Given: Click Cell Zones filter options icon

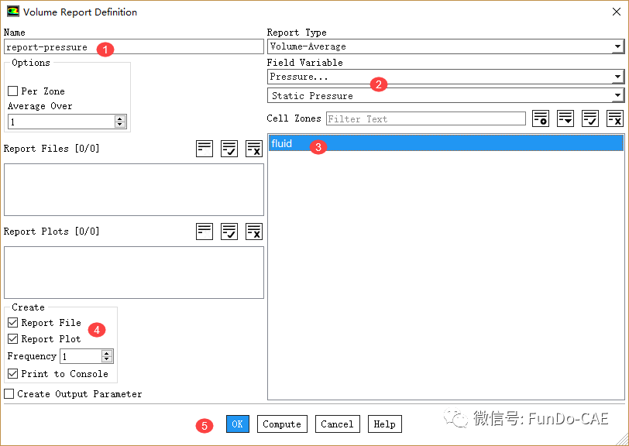Looking at the screenshot, I should tap(541, 118).
